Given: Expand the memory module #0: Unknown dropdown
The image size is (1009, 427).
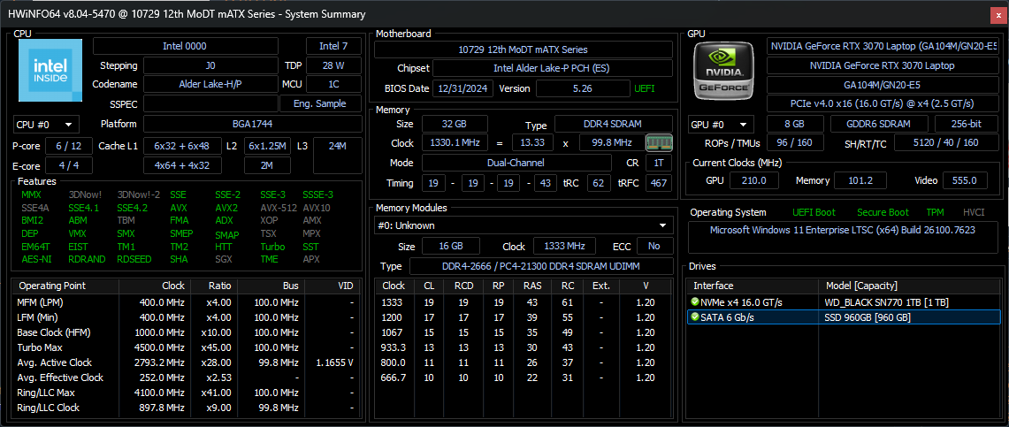Looking at the screenshot, I should [524, 225].
